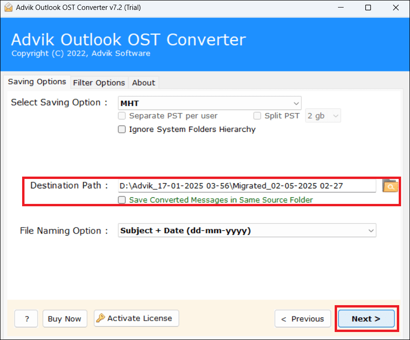The width and height of the screenshot is (410, 340).
Task: Click the Advik envelope app icon in title bar
Action: pyautogui.click(x=8, y=8)
